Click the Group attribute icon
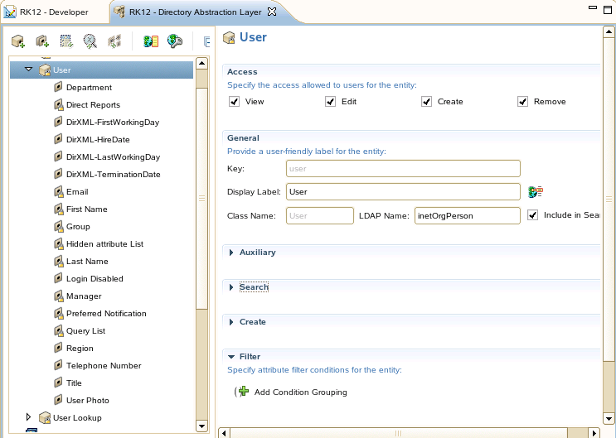Screen dimensions: 616x438 tap(59, 227)
